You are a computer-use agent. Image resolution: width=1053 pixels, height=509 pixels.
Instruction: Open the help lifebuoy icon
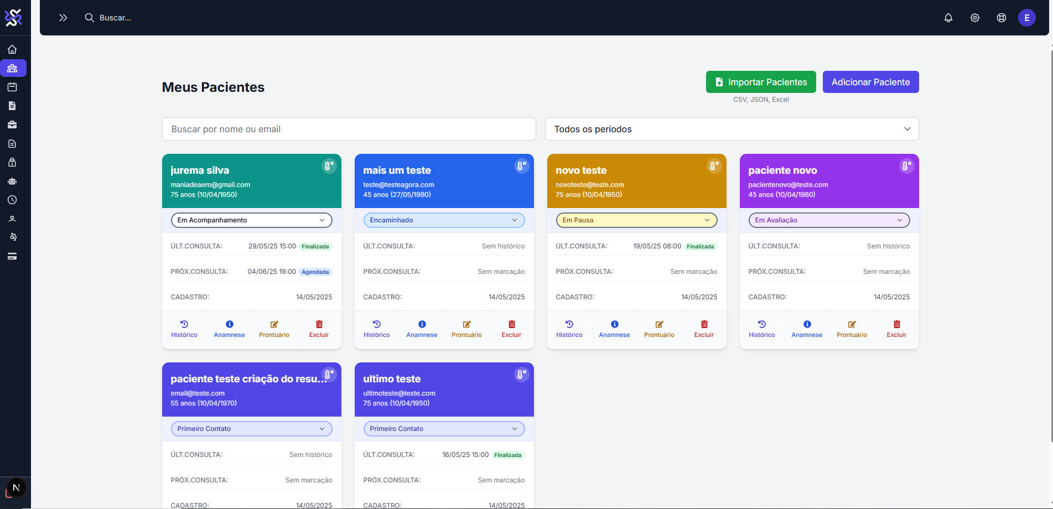point(1002,18)
